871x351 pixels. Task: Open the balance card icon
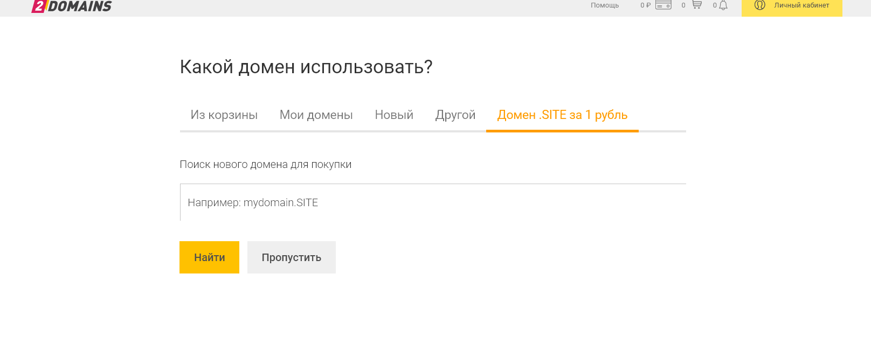pos(663,5)
